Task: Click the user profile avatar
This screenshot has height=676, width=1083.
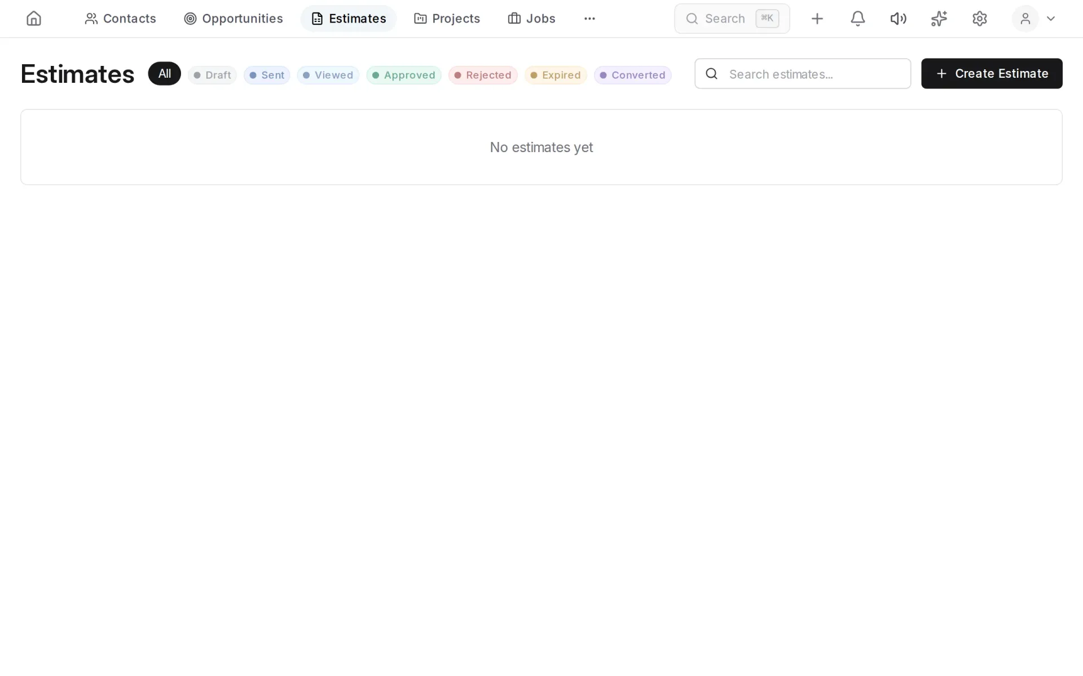Action: [x=1025, y=19]
